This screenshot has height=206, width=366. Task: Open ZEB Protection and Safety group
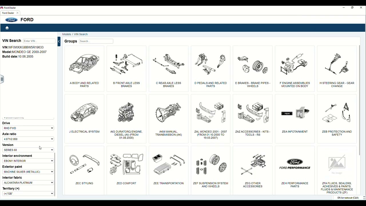point(337,119)
